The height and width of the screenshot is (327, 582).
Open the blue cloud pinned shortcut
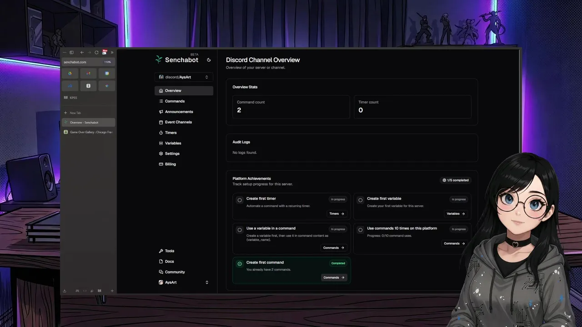(x=70, y=86)
